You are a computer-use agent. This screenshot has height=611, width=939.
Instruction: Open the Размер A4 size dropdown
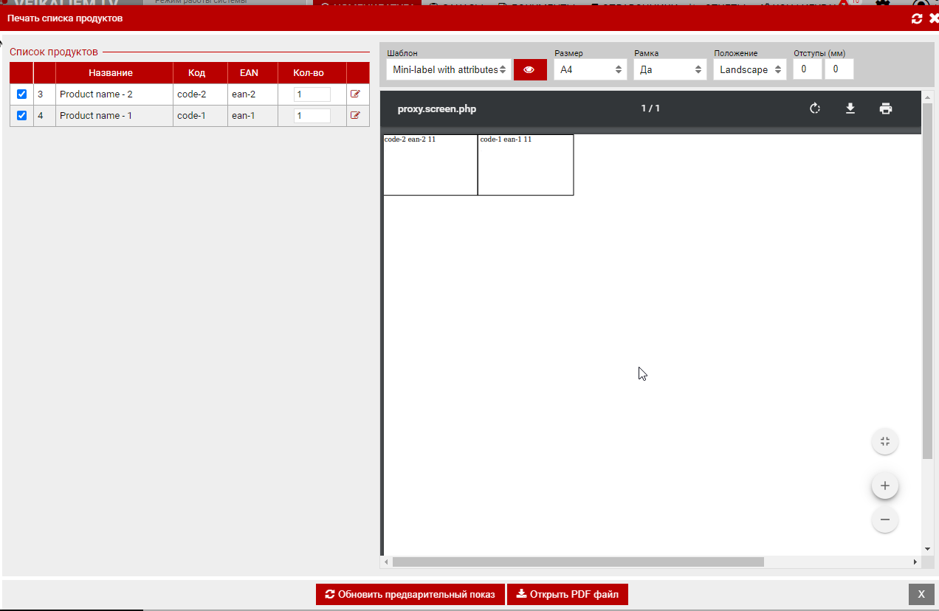click(590, 69)
